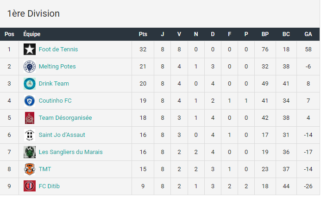The height and width of the screenshot is (197, 321).
Task: Click the Drink Team round logo
Action: pos(30,84)
